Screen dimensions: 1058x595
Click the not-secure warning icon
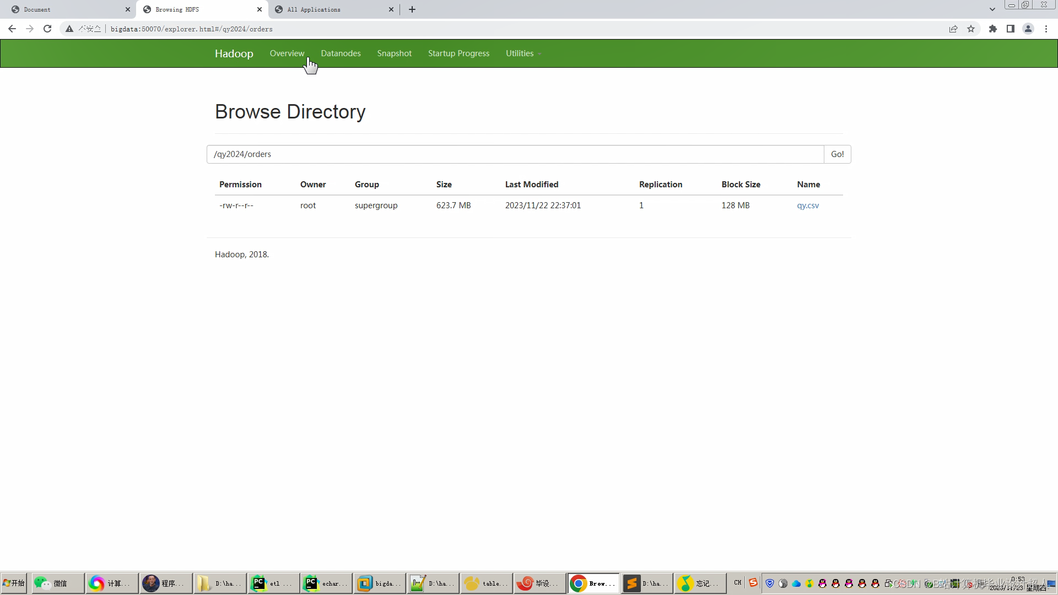click(x=69, y=29)
